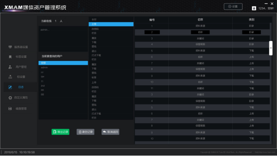Screen dimensions: 277x156
Task: Select the 组设置 group hierarchy icon
Action: coord(10,77)
